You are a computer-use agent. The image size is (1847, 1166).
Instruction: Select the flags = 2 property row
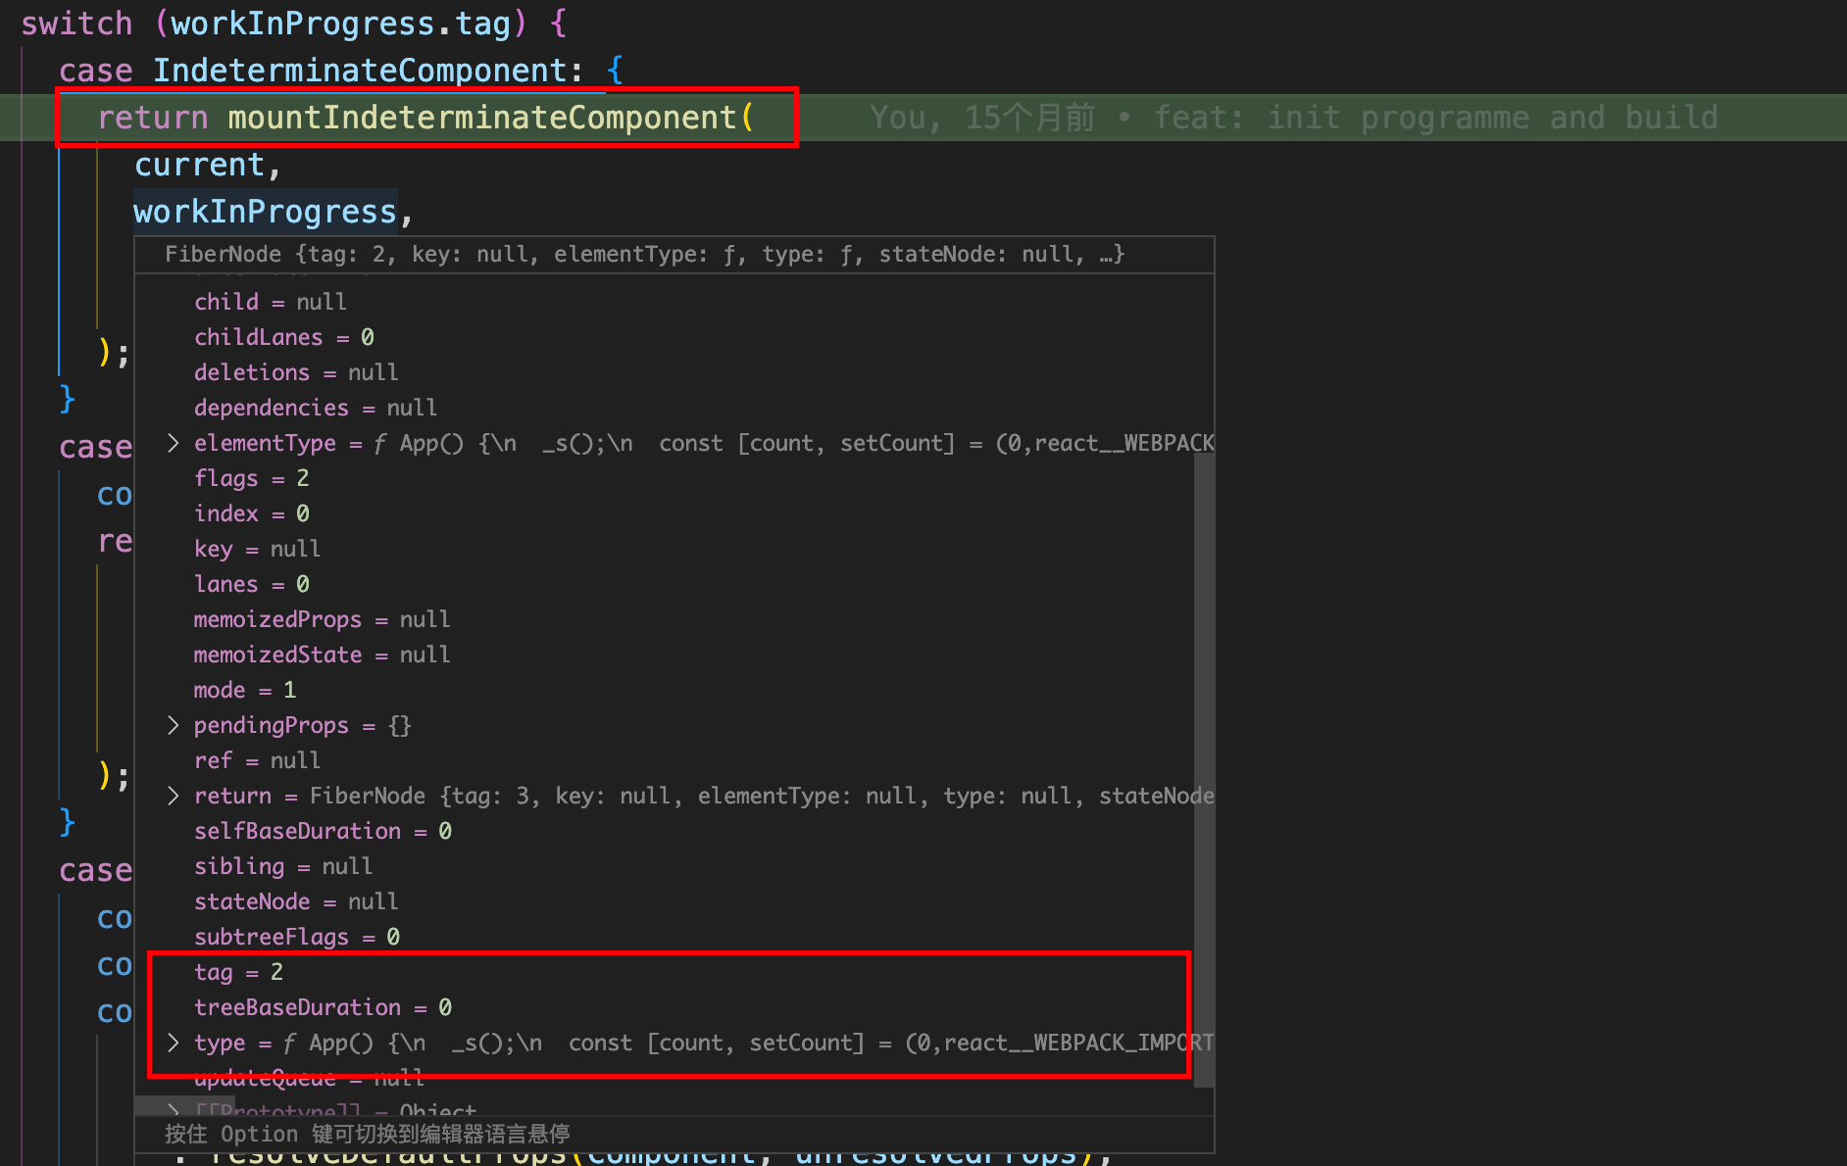251,478
